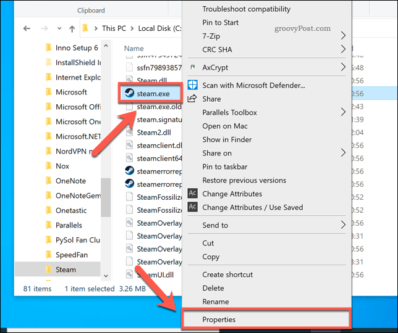This screenshot has height=333, width=398.
Task: Sort by the Name column header
Action: coord(133,48)
